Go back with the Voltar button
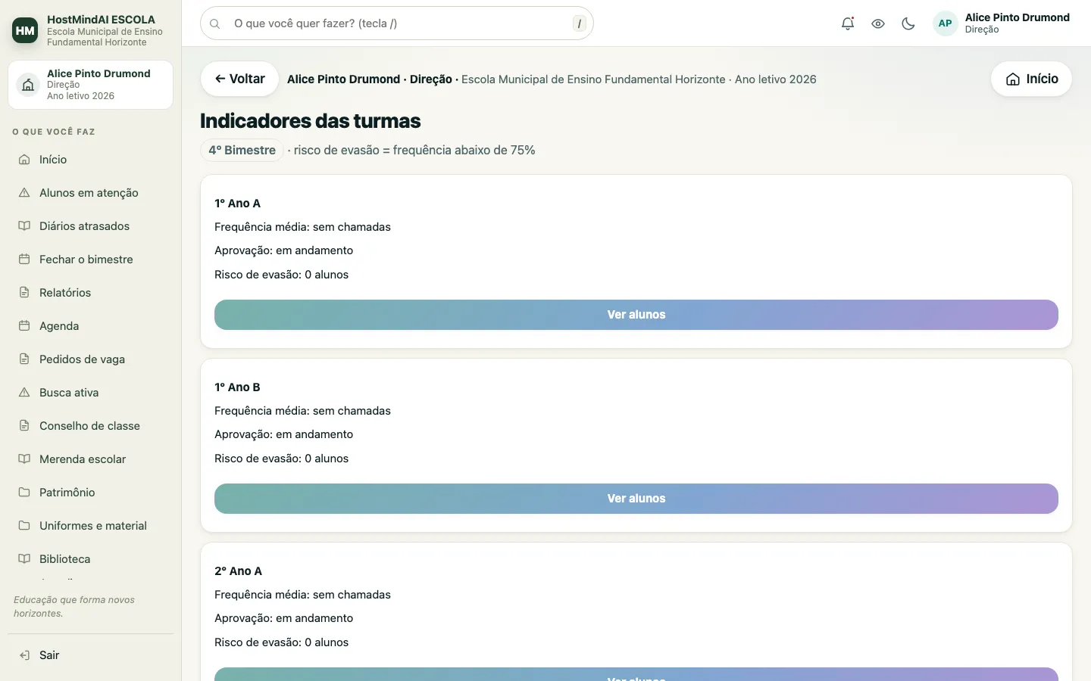This screenshot has width=1091, height=681. pos(239,79)
